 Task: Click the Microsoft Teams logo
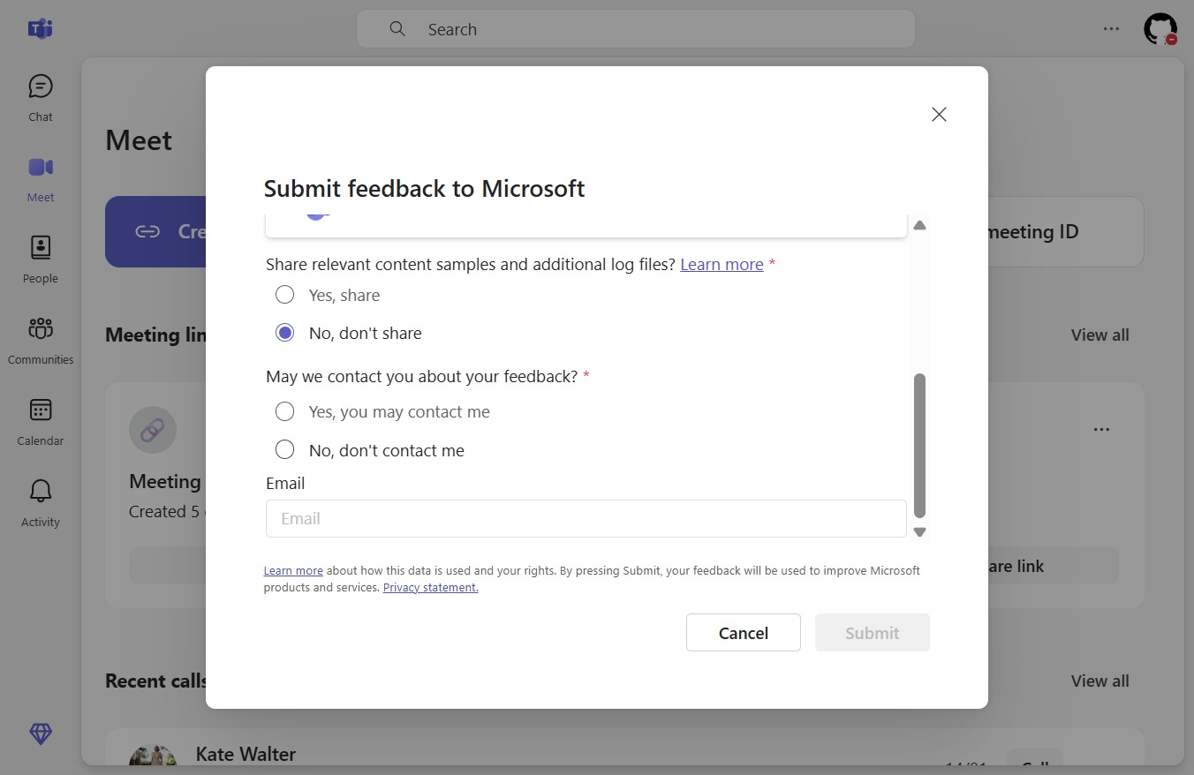[x=41, y=28]
